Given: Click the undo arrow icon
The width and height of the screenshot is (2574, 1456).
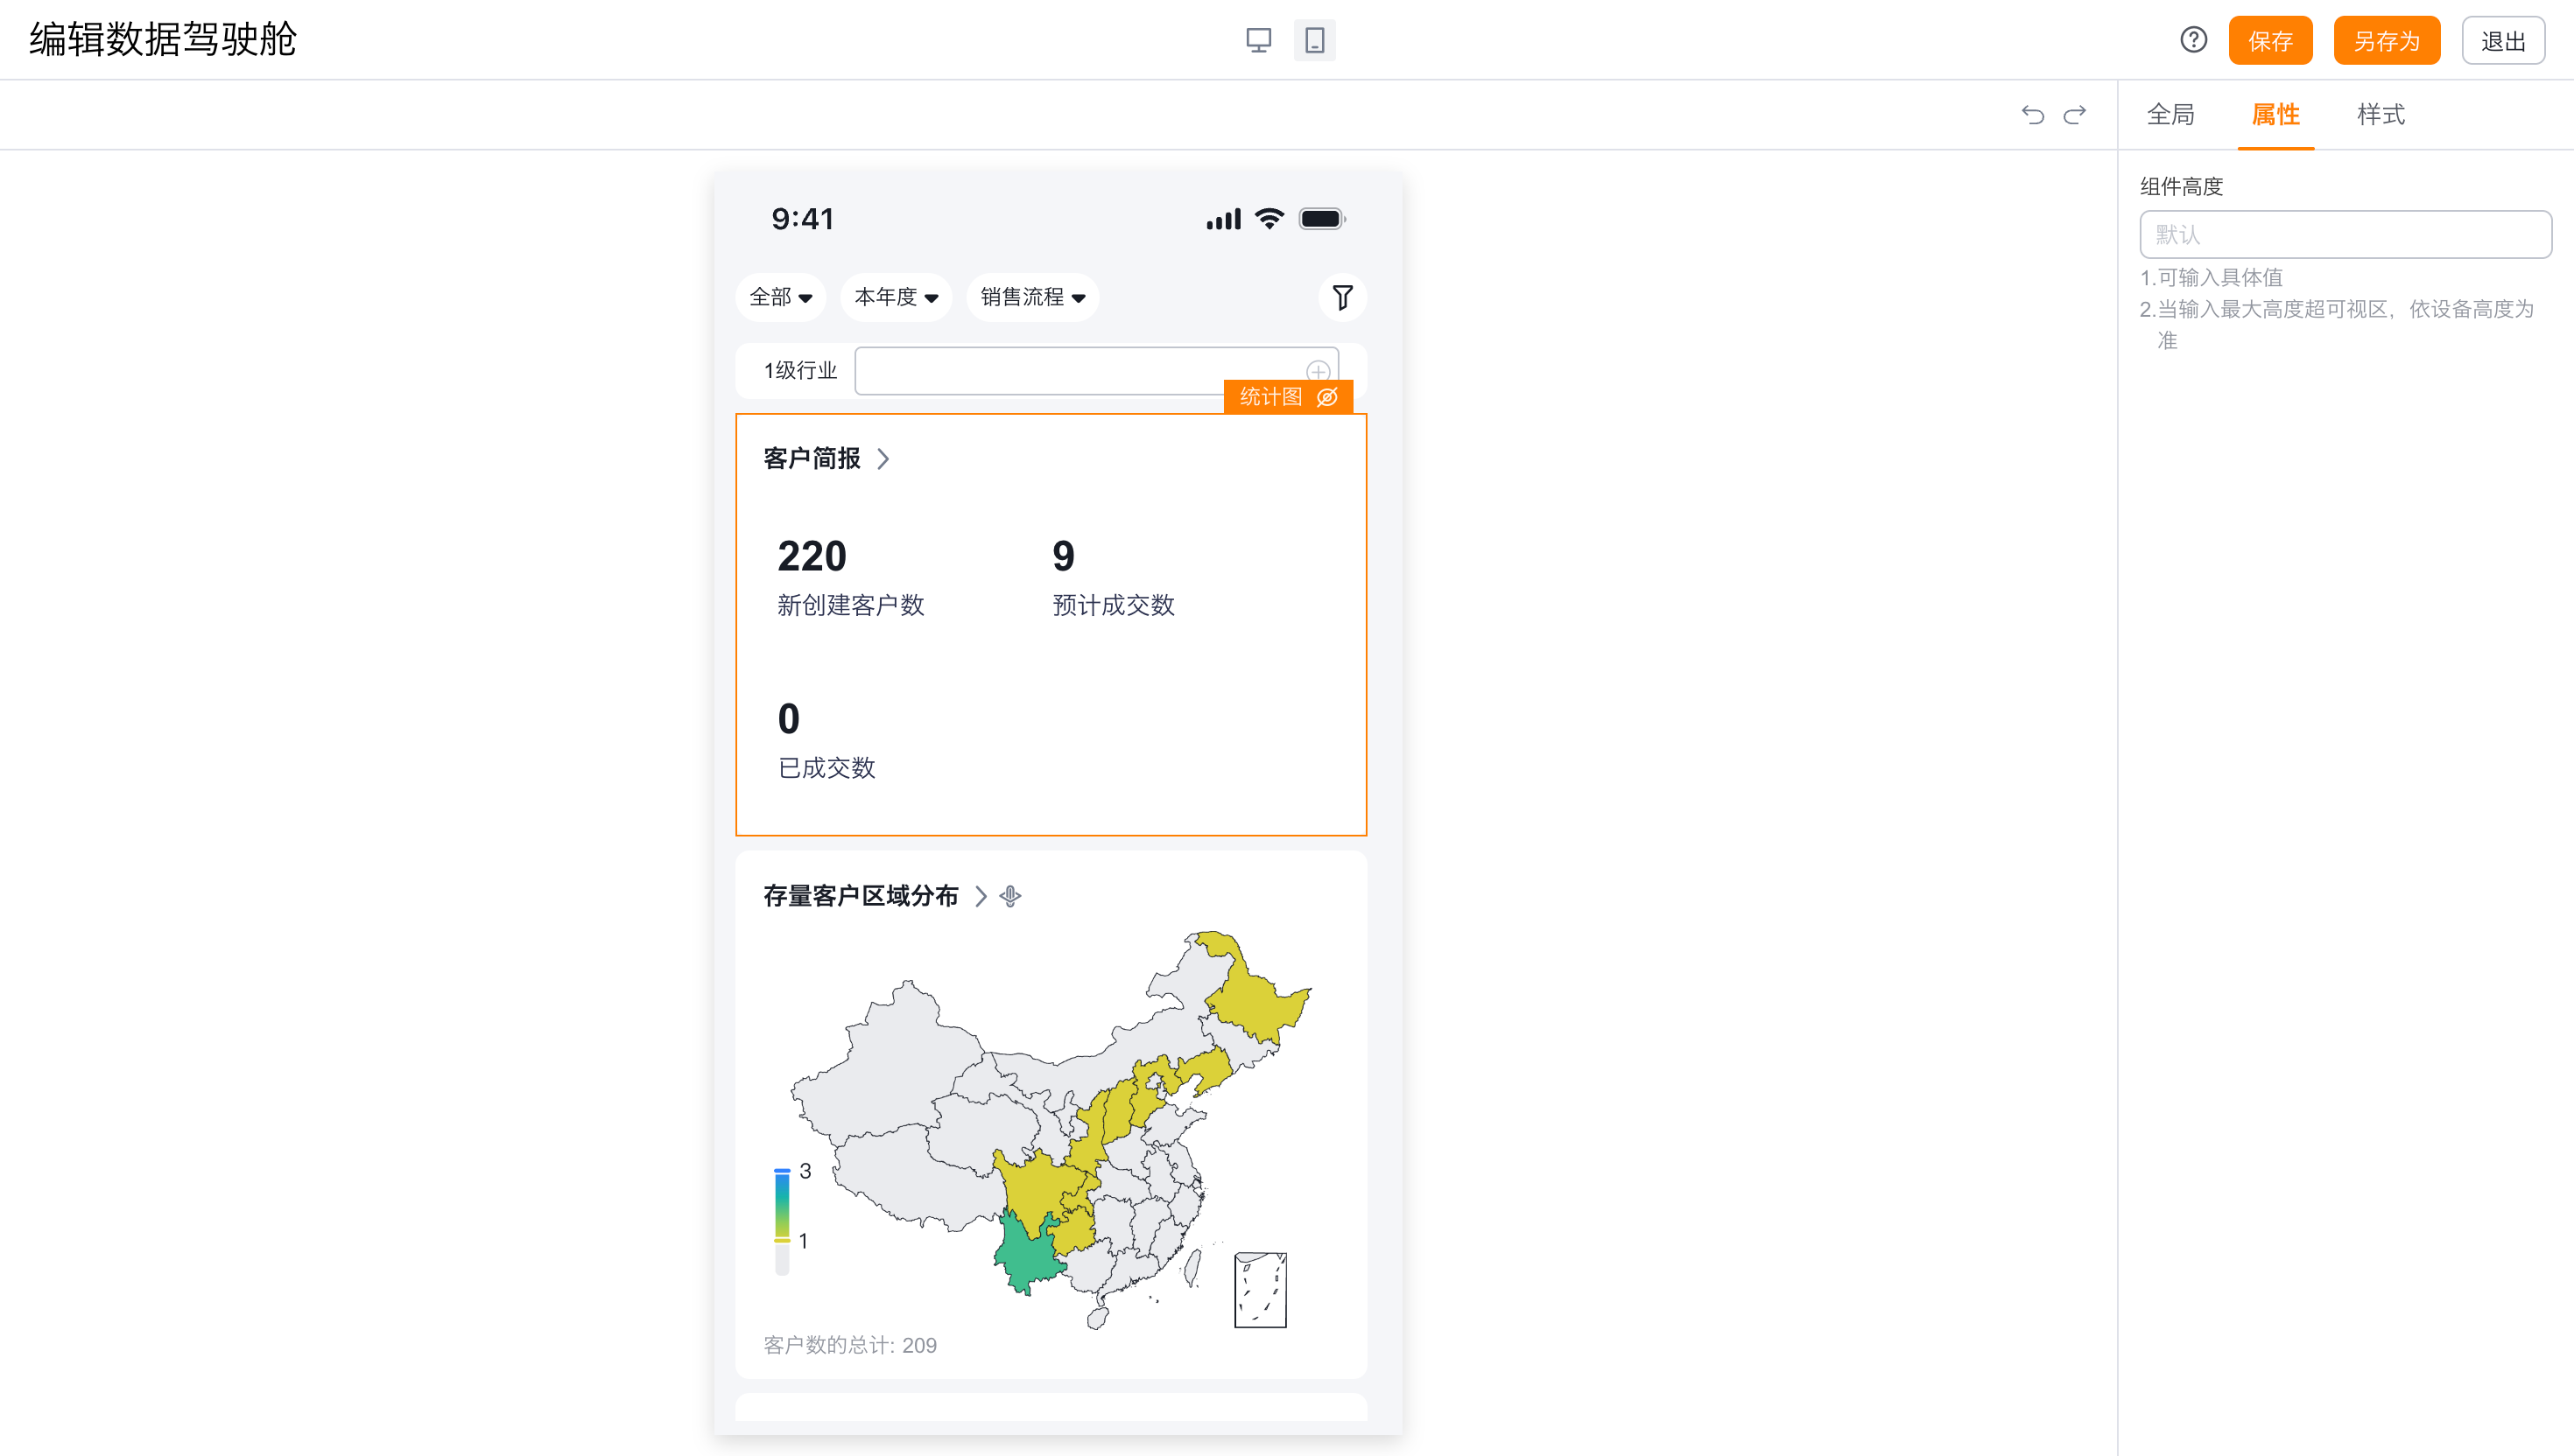Looking at the screenshot, I should pyautogui.click(x=2032, y=115).
